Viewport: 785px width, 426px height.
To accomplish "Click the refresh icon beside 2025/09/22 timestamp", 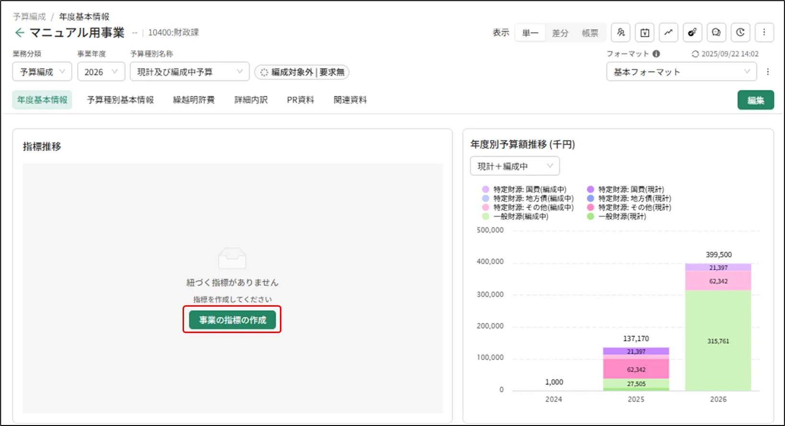I will pyautogui.click(x=695, y=54).
